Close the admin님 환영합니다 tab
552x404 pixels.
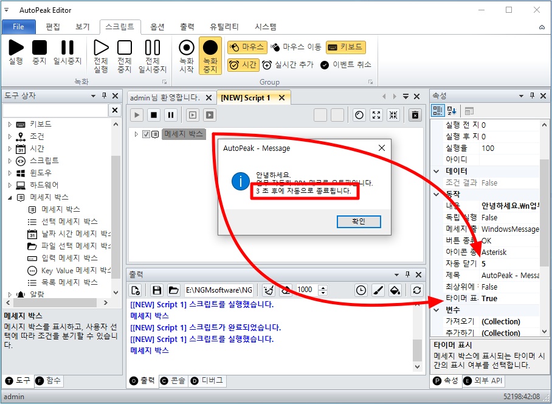(209, 98)
